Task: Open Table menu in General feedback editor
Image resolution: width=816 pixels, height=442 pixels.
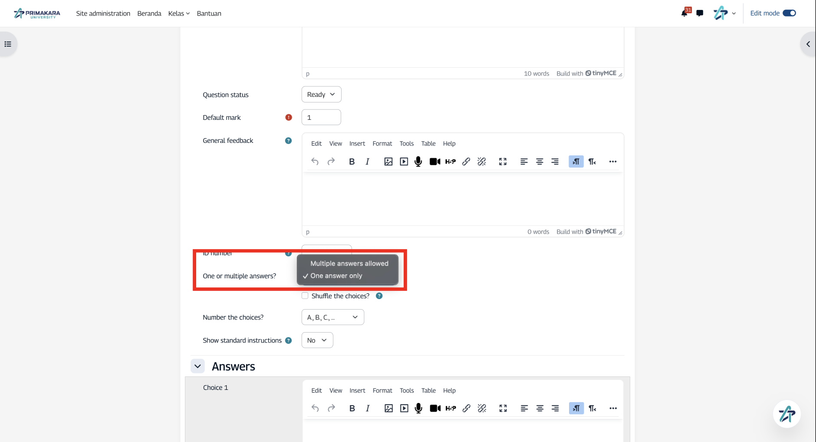Action: tap(428, 144)
